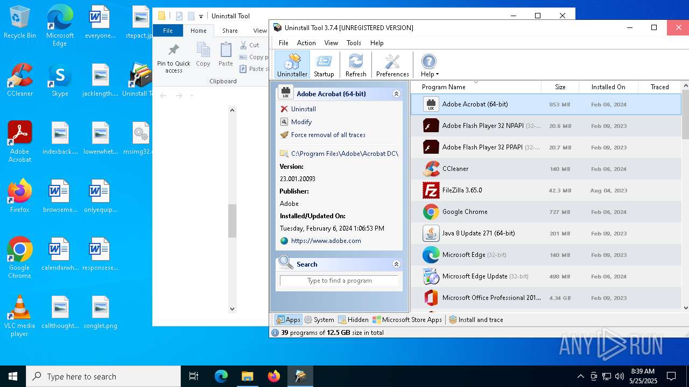Viewport: 689px width, 387px height.
Task: Open the Action menu
Action: click(306, 43)
